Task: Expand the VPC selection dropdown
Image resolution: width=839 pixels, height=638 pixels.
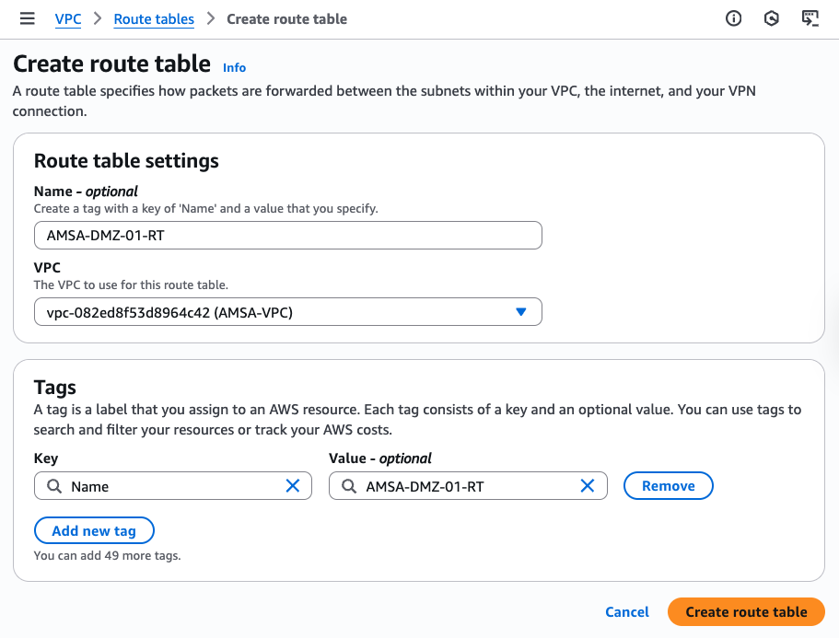Action: [x=520, y=312]
